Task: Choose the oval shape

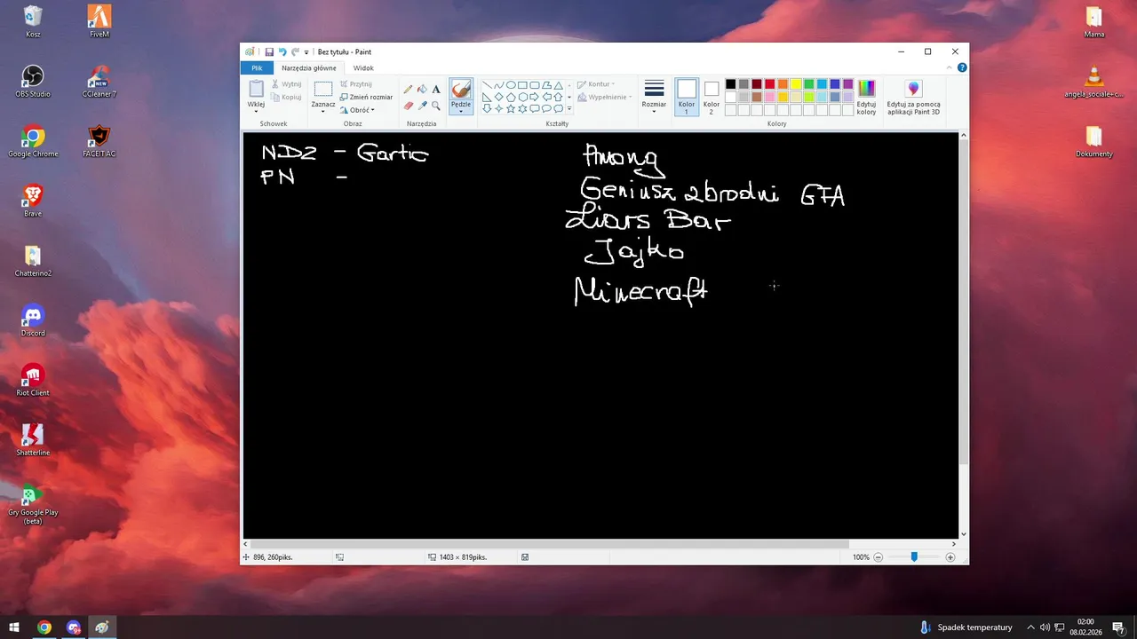Action: [x=511, y=85]
